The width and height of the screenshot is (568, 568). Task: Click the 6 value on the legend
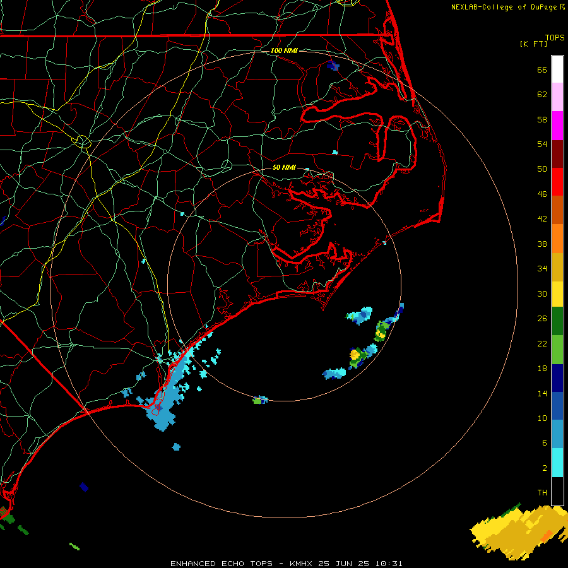pos(545,443)
